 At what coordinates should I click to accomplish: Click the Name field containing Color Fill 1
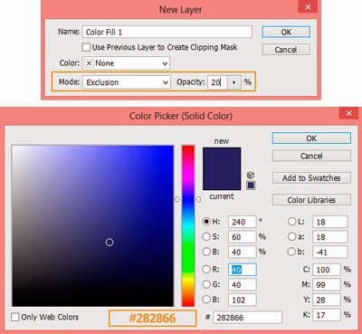click(167, 32)
